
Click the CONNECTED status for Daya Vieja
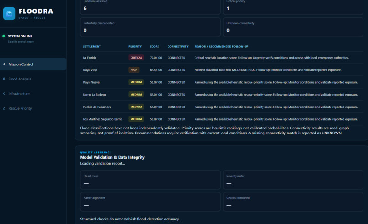(177, 70)
